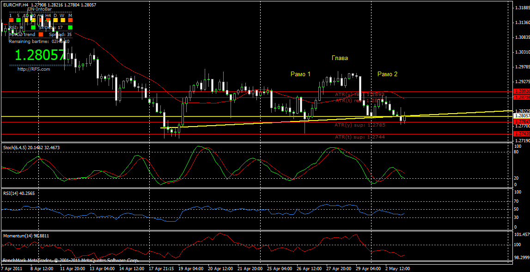Select the large green 1.28057 price label
The height and width of the screenshot is (272, 530).
coord(40,55)
